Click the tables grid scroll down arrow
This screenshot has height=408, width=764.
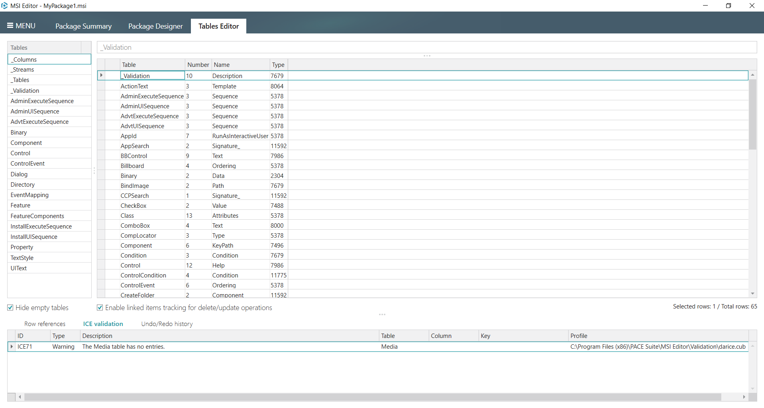tap(752, 294)
